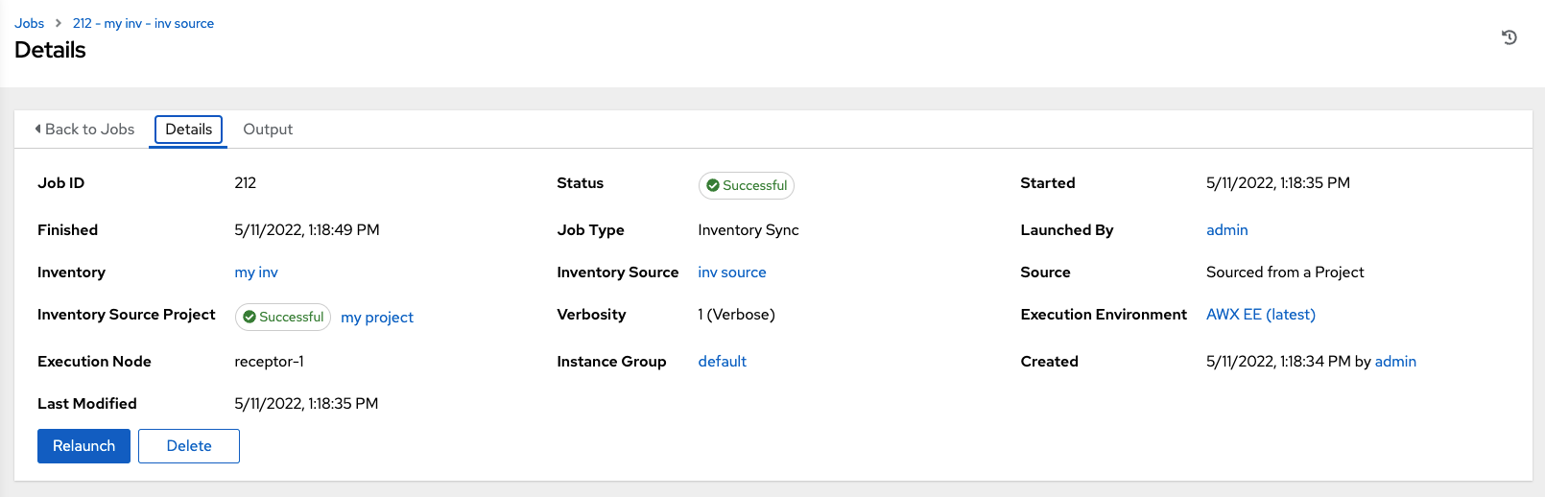Switch to the Output tab
Screen dimensions: 1545x497
coord(268,130)
